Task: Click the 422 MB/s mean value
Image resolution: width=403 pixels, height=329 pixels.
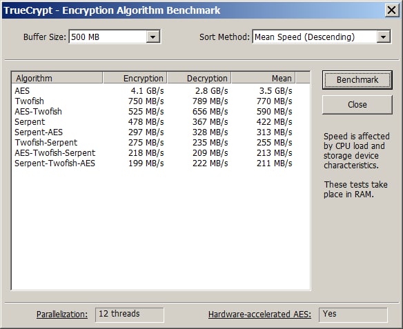Action: coord(274,122)
